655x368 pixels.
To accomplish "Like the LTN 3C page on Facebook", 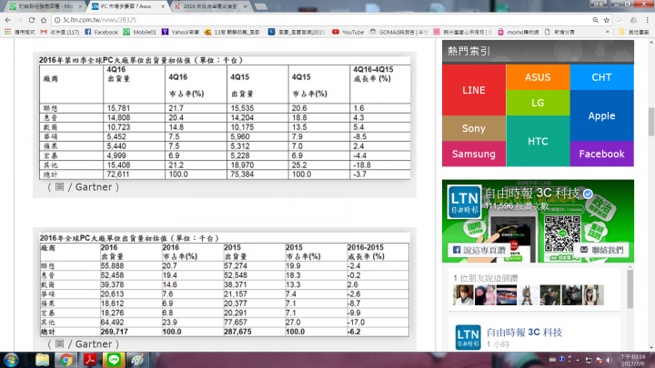I will click(479, 250).
